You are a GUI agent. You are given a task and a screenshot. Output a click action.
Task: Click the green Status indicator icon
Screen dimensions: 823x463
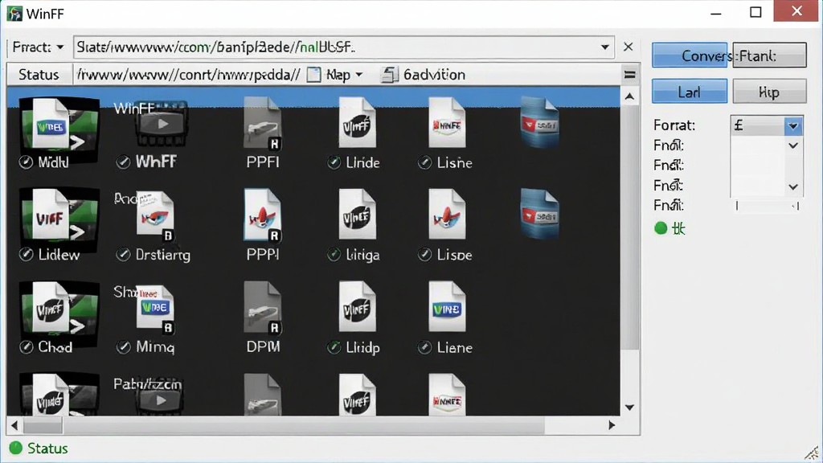[x=16, y=448]
